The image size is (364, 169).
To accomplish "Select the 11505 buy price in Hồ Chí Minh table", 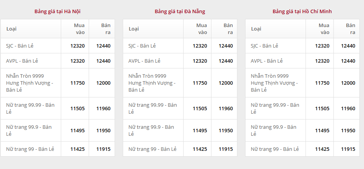I will (x=322, y=108).
